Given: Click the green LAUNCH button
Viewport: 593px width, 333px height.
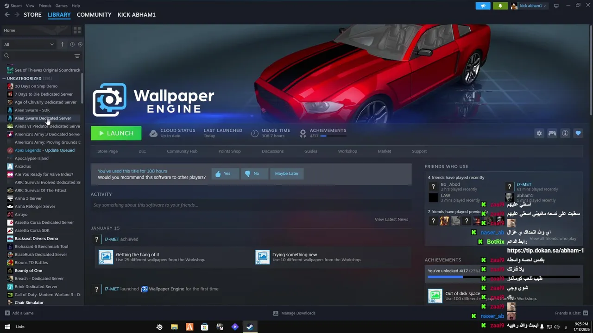Looking at the screenshot, I should [116, 133].
